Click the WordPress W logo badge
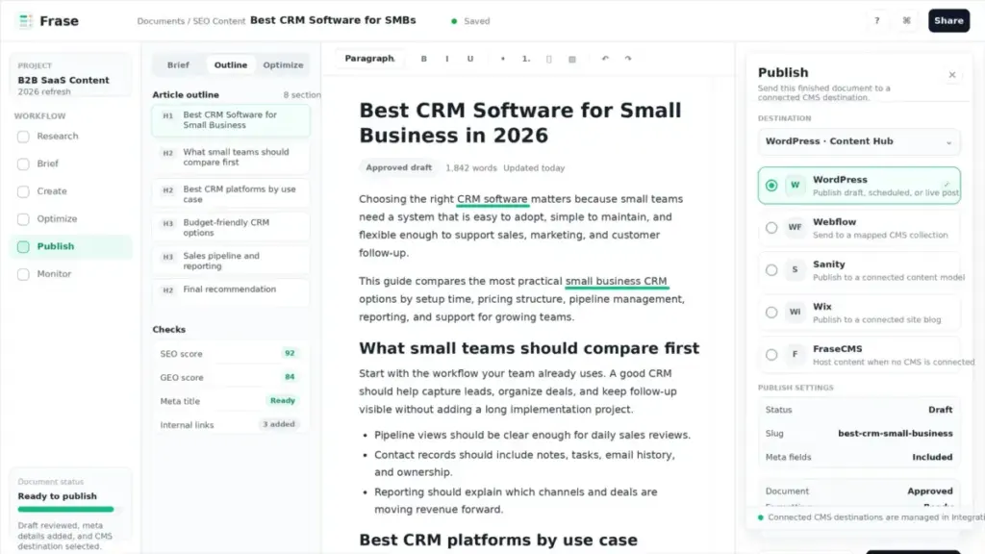 pos(796,186)
